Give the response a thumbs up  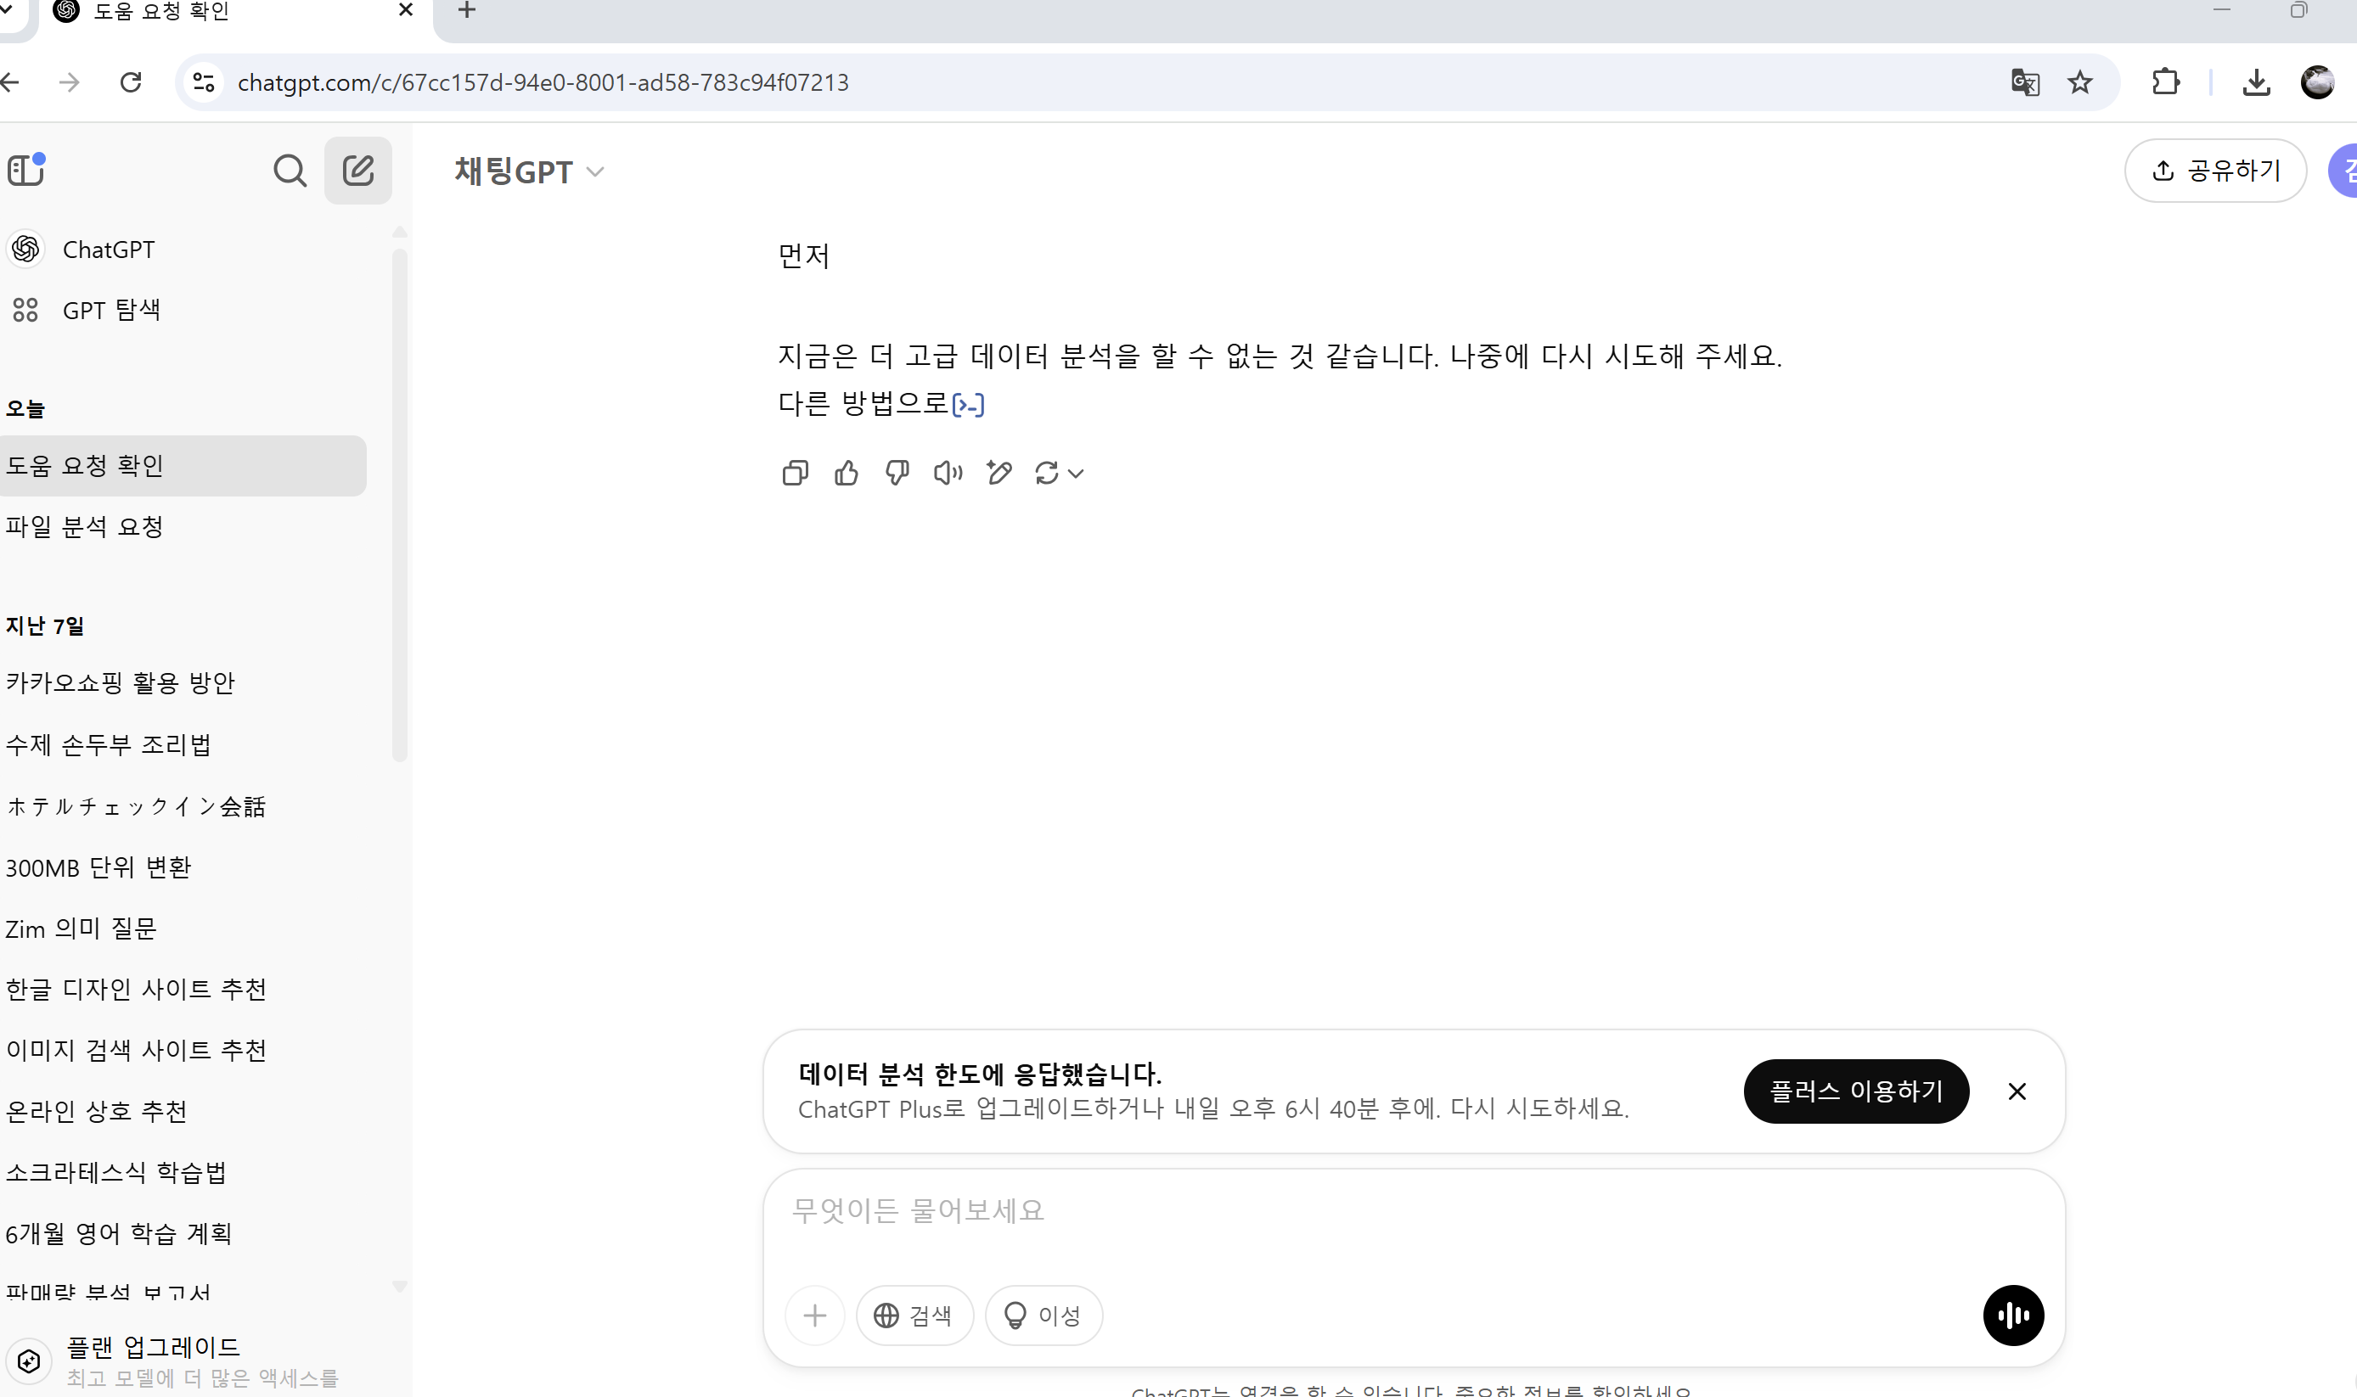[x=846, y=473]
